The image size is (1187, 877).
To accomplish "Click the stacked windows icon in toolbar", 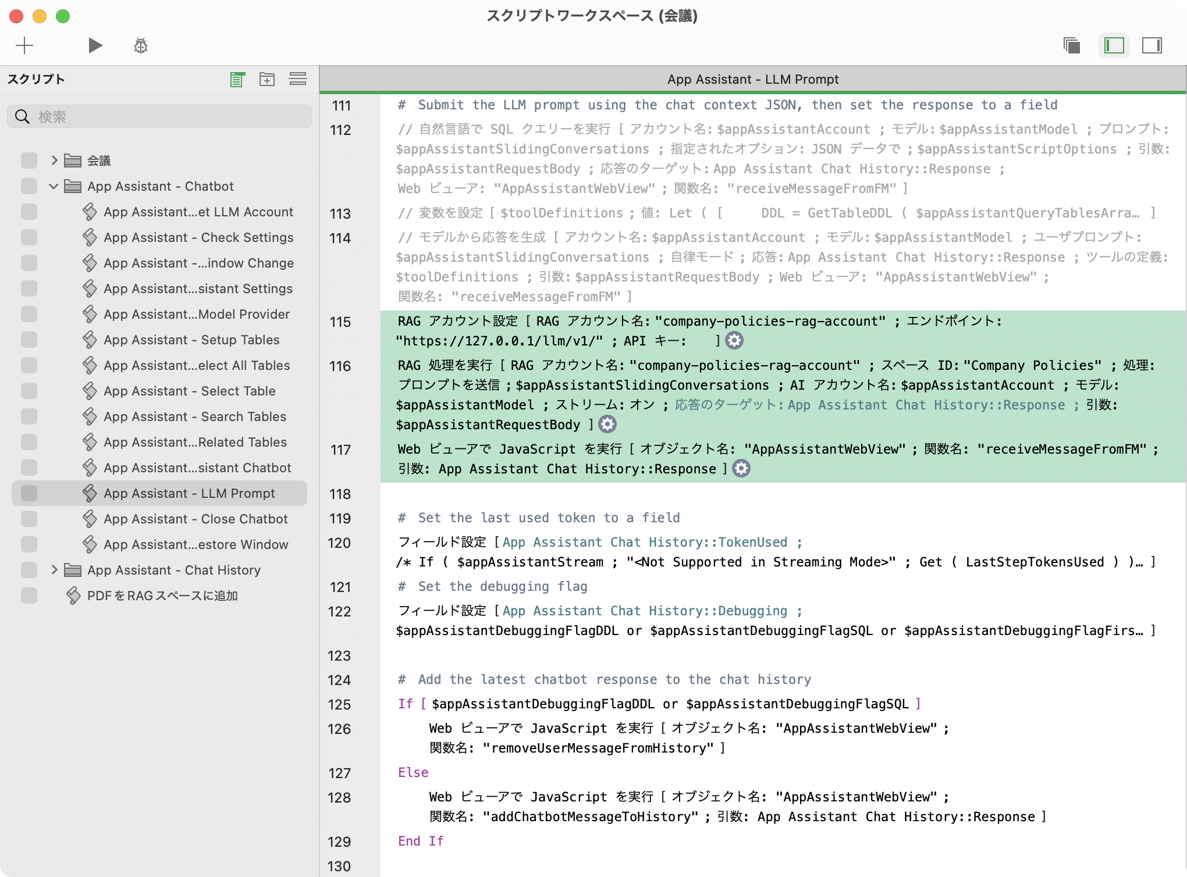I will tap(1072, 45).
